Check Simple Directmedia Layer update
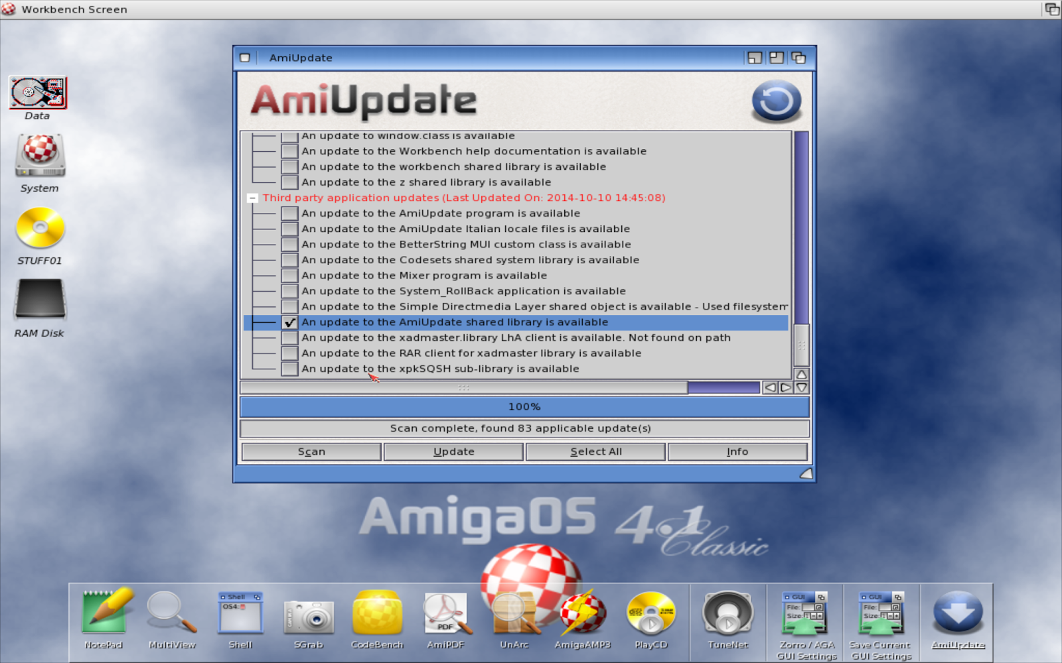 coord(289,306)
